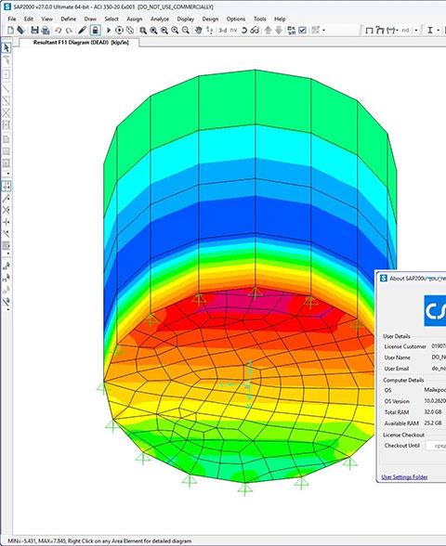Click the Total RAM label in About dialog
Viewport: 446px width, 546px height.
point(397,412)
